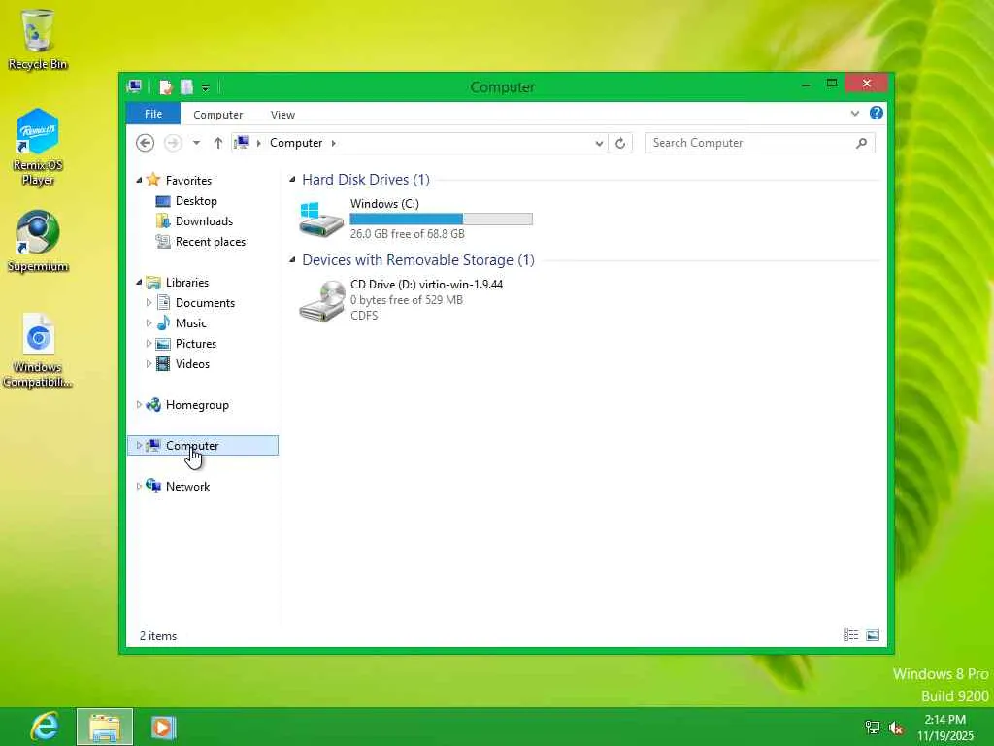
Task: Switch to large icons view in the status bar
Action: [873, 635]
